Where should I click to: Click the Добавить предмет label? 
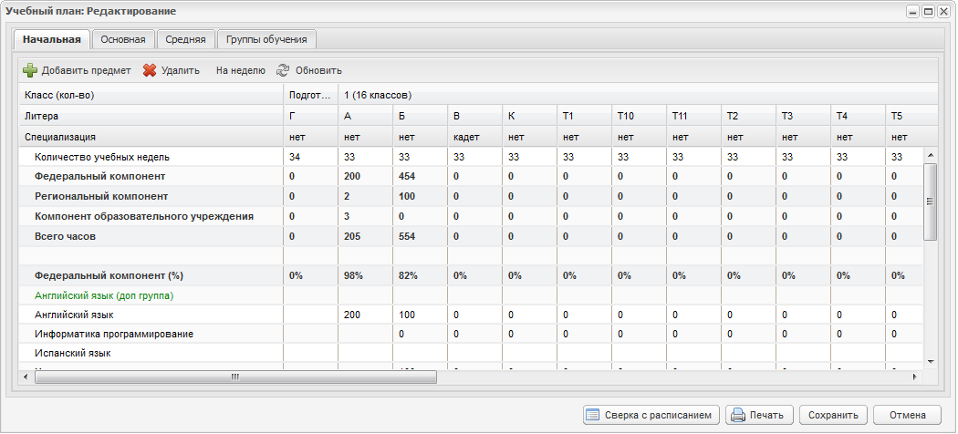tap(86, 71)
